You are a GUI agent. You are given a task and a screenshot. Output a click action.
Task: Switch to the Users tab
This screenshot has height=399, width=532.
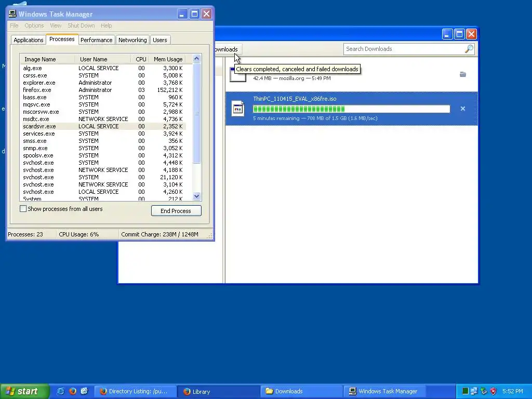(160, 39)
